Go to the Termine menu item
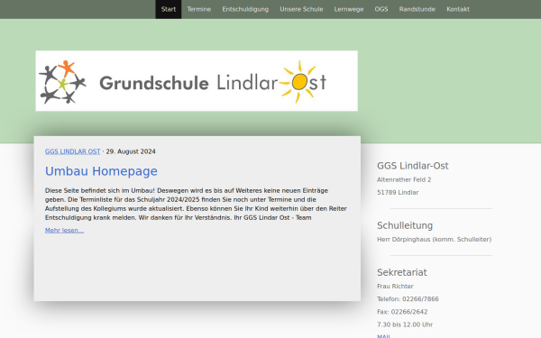Image resolution: width=541 pixels, height=338 pixels. [198, 9]
